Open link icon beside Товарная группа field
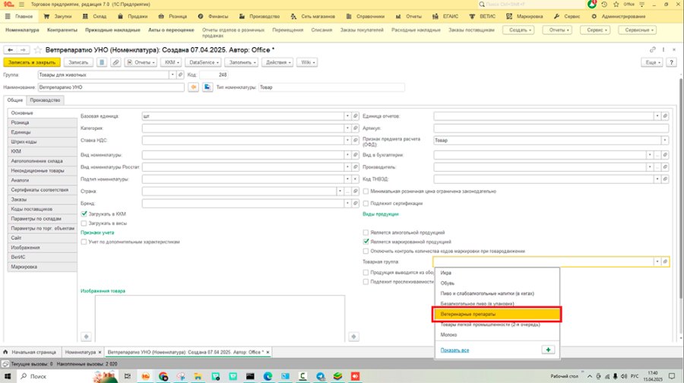 [665, 261]
